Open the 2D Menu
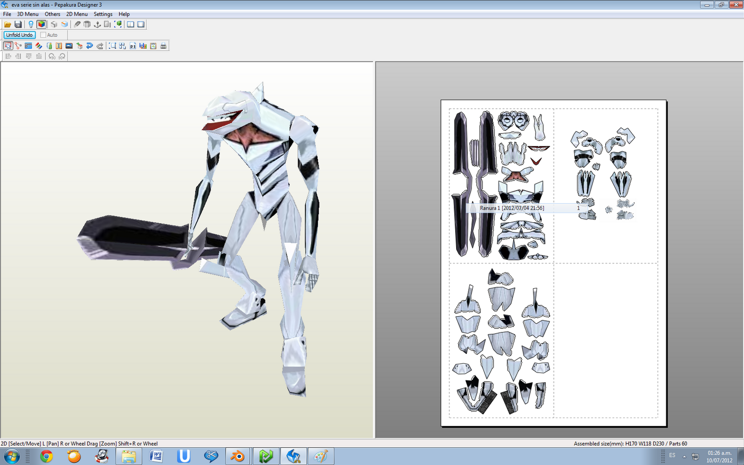The height and width of the screenshot is (465, 744). [x=77, y=14]
